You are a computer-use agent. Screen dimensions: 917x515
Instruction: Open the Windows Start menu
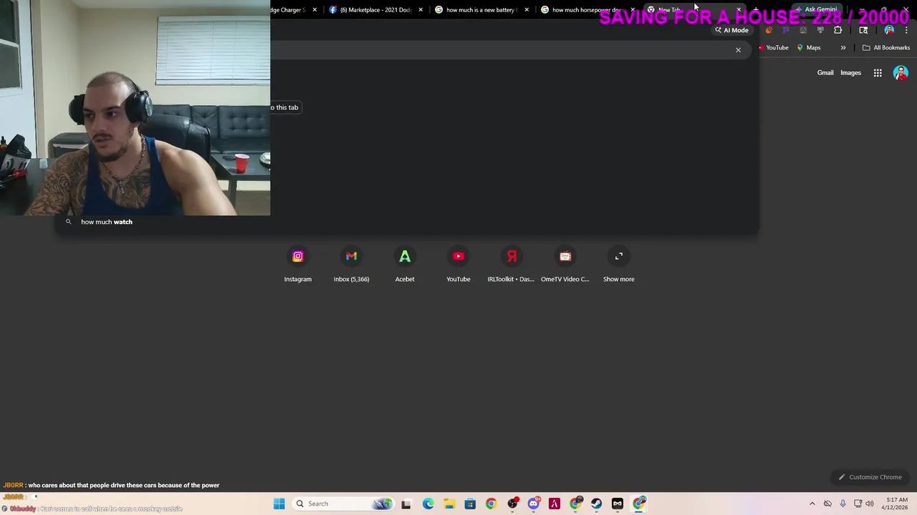(279, 504)
